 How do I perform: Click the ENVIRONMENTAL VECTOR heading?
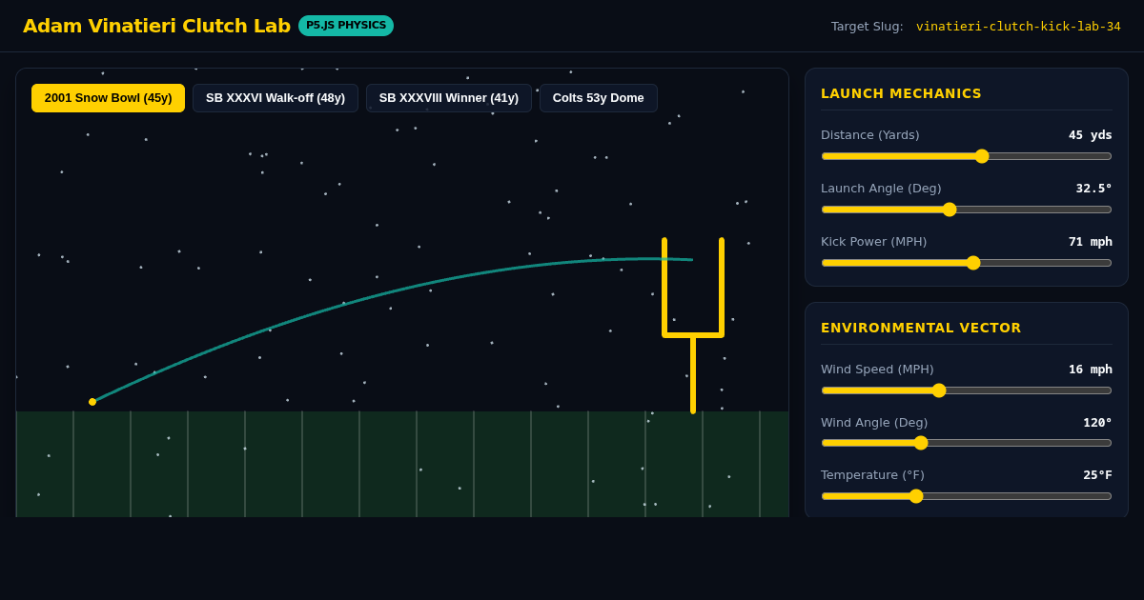[x=921, y=328]
